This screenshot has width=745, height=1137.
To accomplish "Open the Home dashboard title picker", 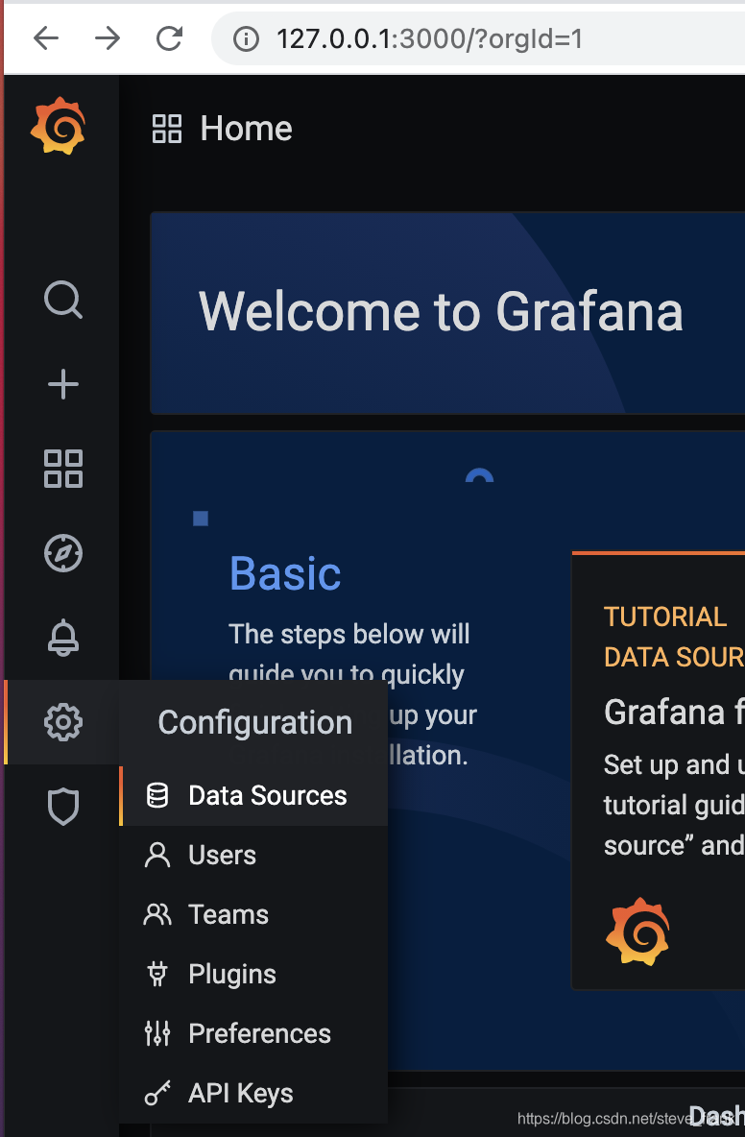I will [x=247, y=129].
